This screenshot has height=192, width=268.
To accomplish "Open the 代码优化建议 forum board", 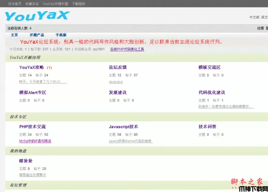I will click(x=212, y=92).
